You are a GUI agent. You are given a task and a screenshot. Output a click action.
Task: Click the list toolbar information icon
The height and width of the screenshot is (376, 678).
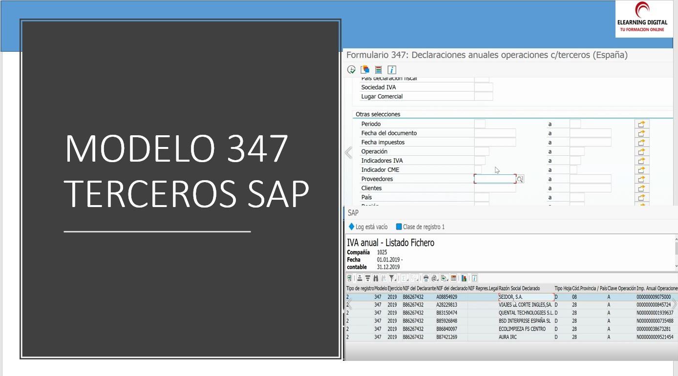pyautogui.click(x=474, y=278)
